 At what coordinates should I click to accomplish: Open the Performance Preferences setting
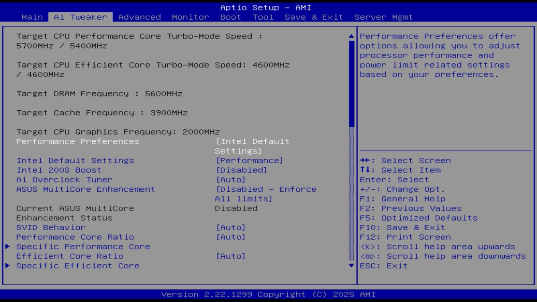(x=78, y=141)
